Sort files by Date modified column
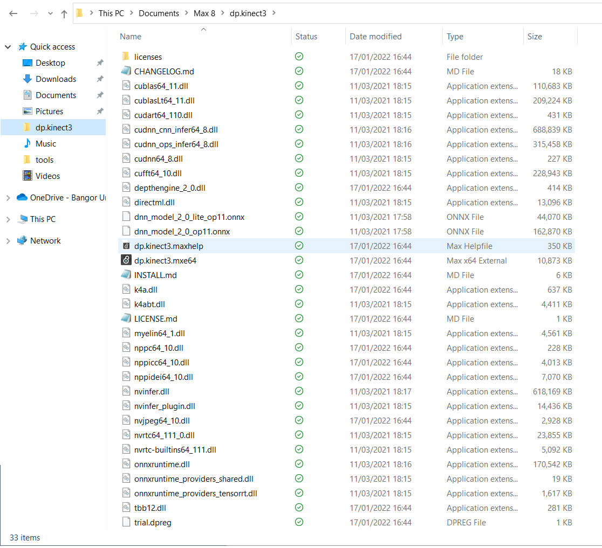 [375, 37]
